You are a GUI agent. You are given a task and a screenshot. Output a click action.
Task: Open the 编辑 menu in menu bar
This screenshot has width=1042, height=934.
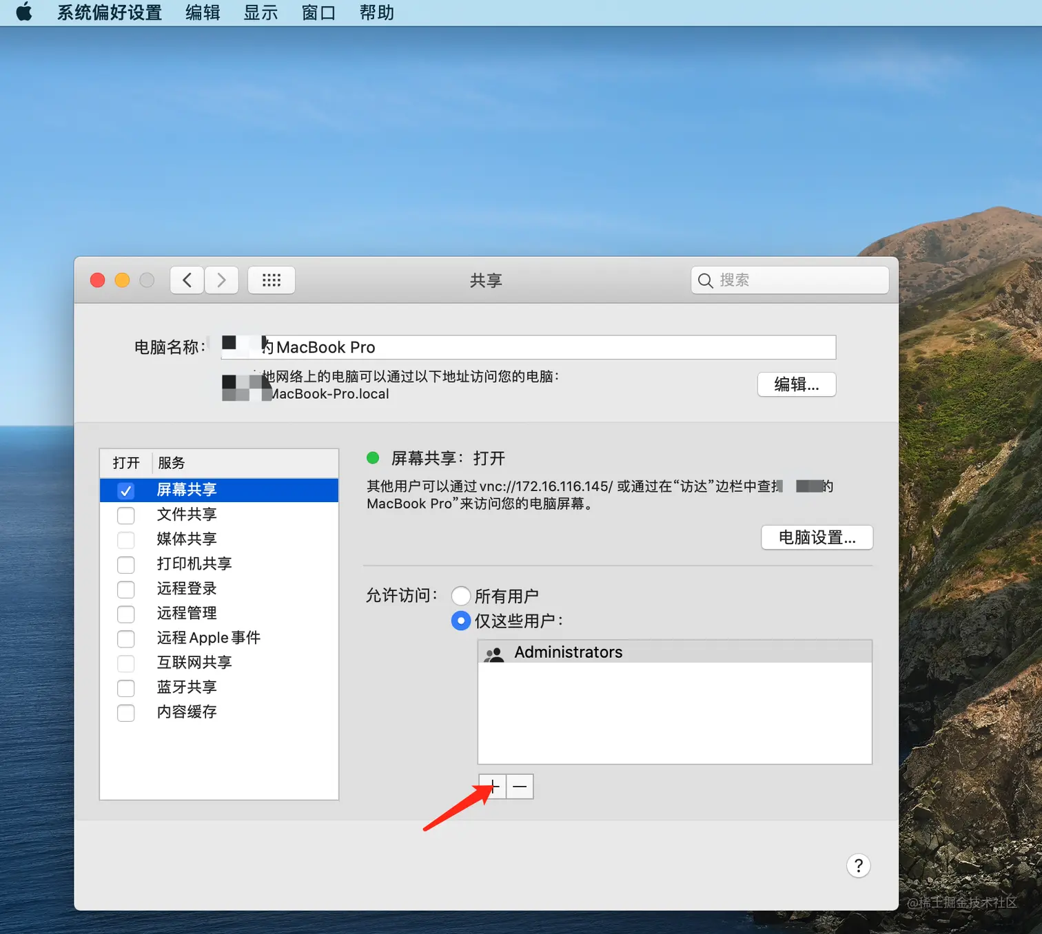coord(203,12)
